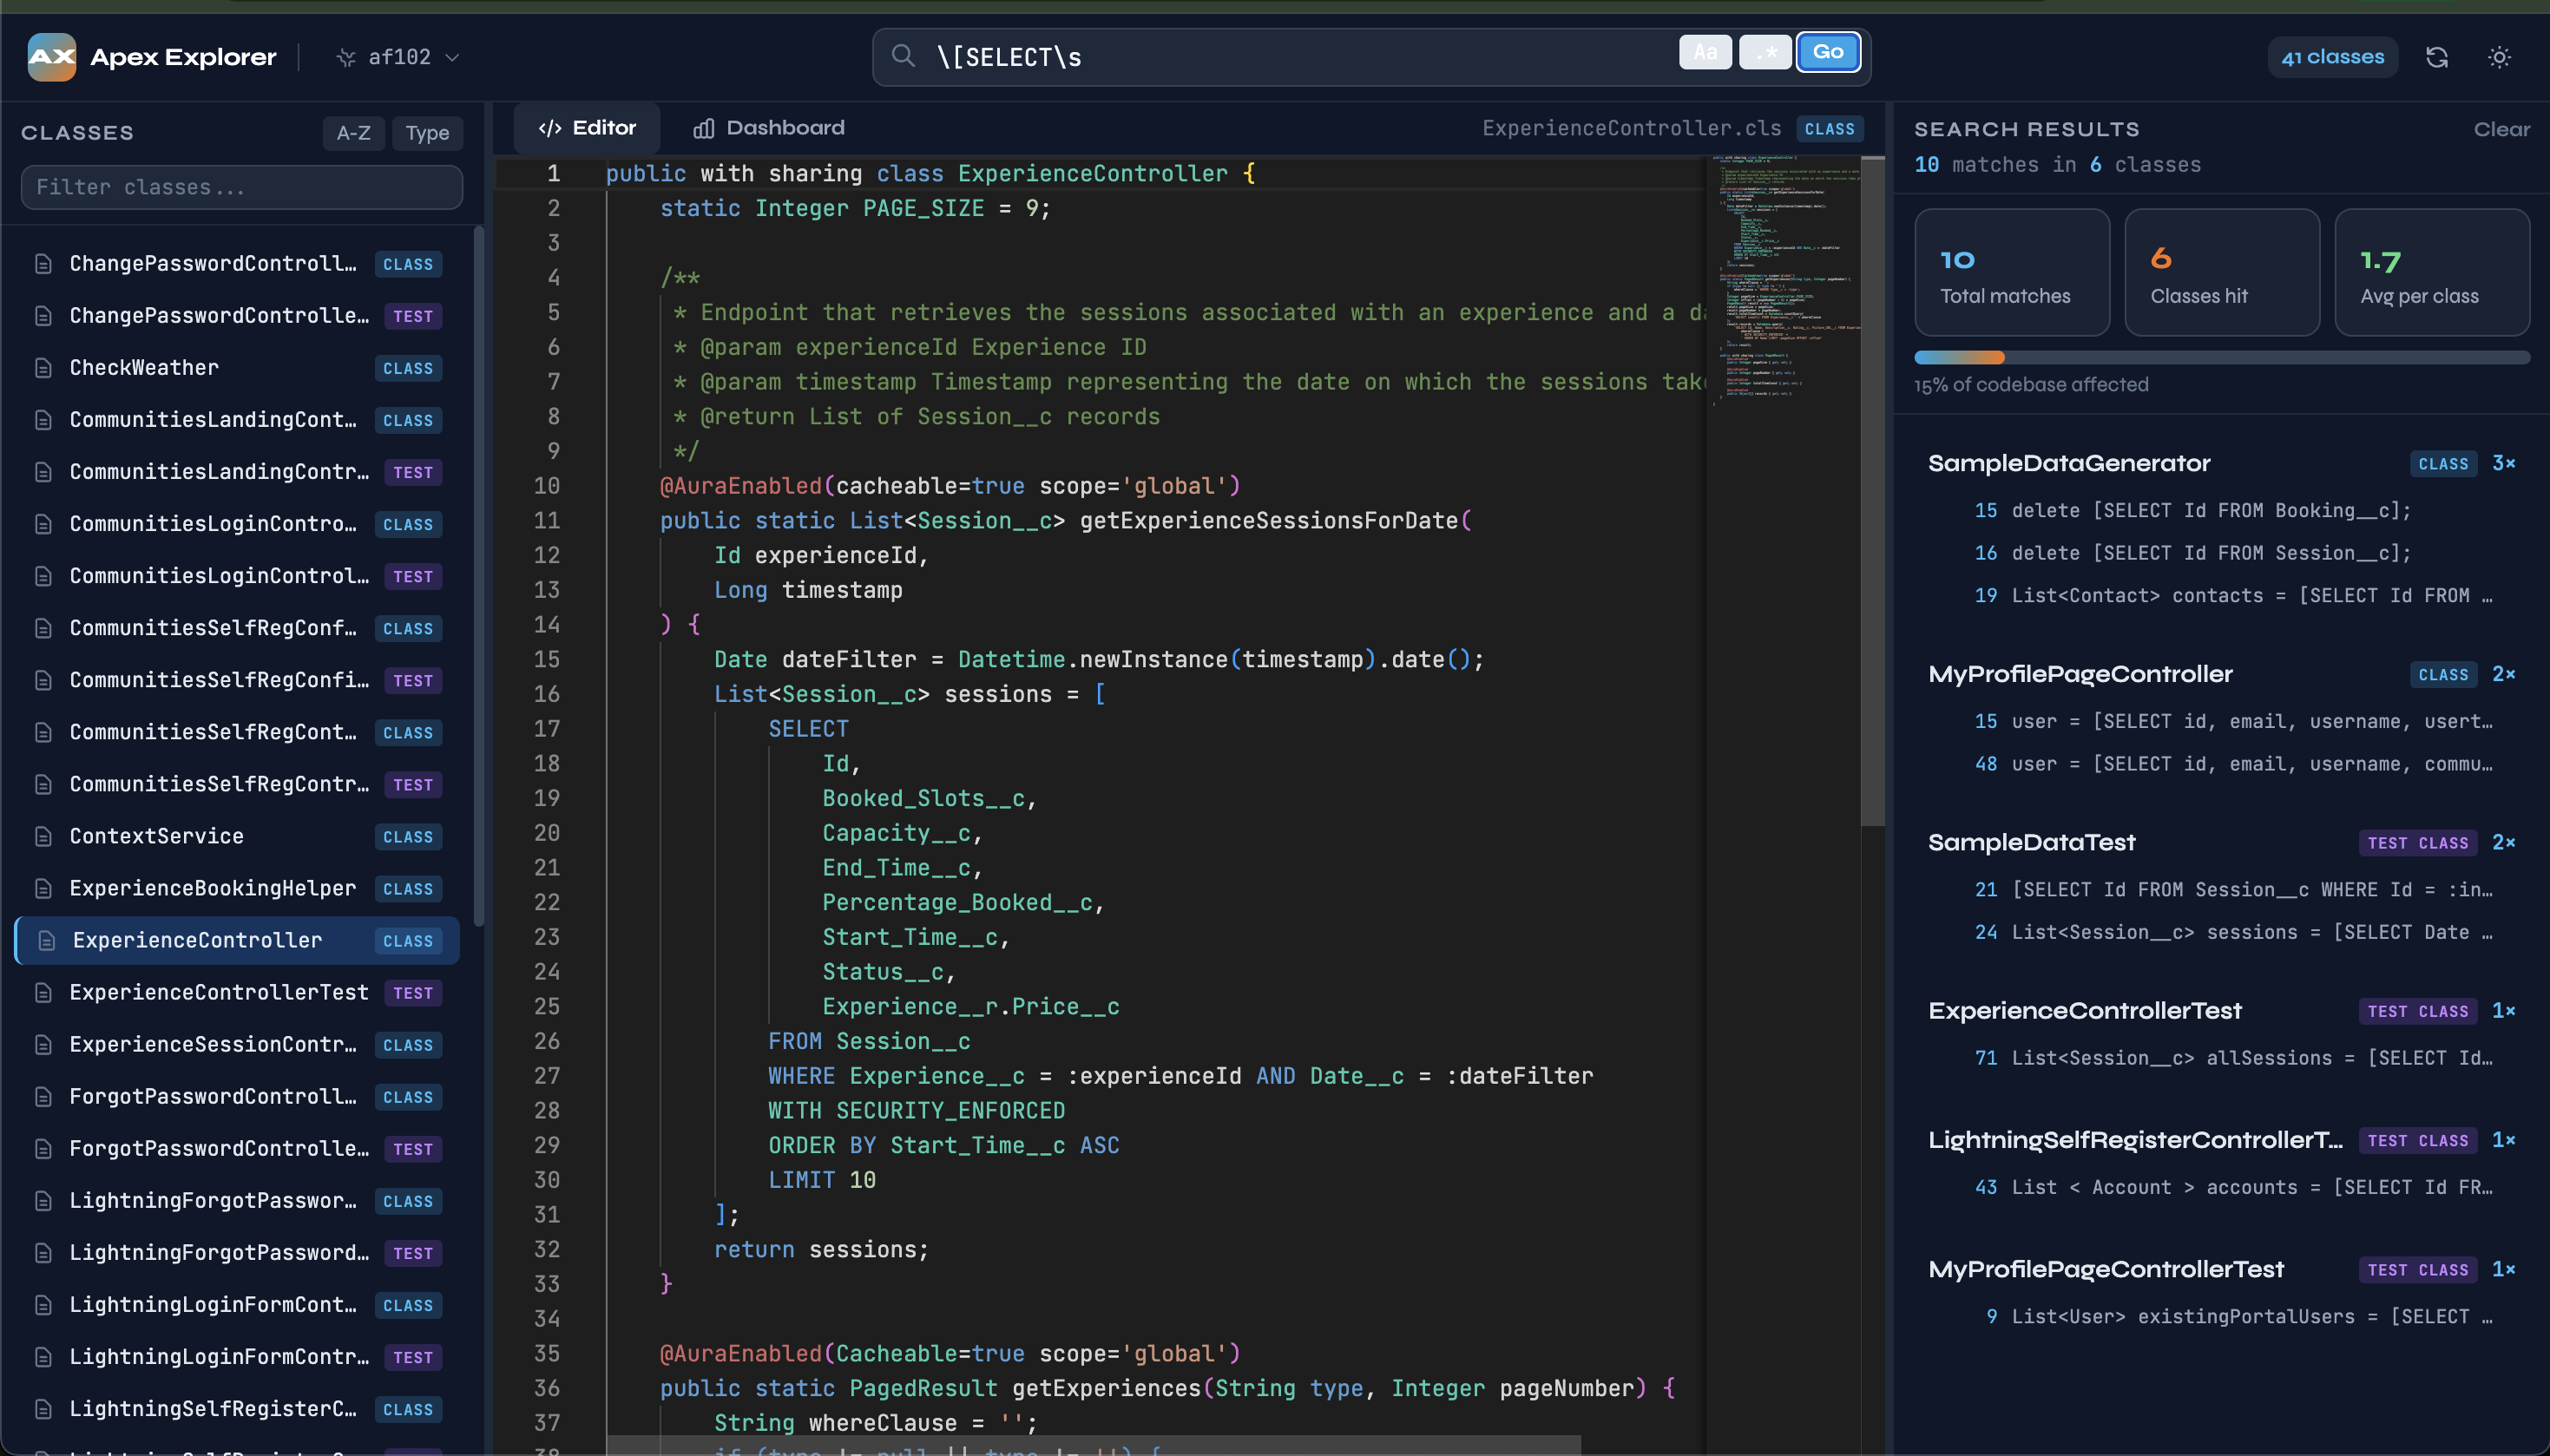Image resolution: width=2550 pixels, height=1456 pixels.
Task: Clear the search results
Action: point(2501,129)
